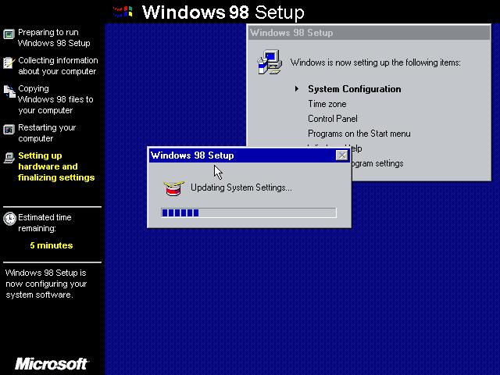Click the Preparing to run Setup step icon
500x375 pixels.
click(x=9, y=34)
